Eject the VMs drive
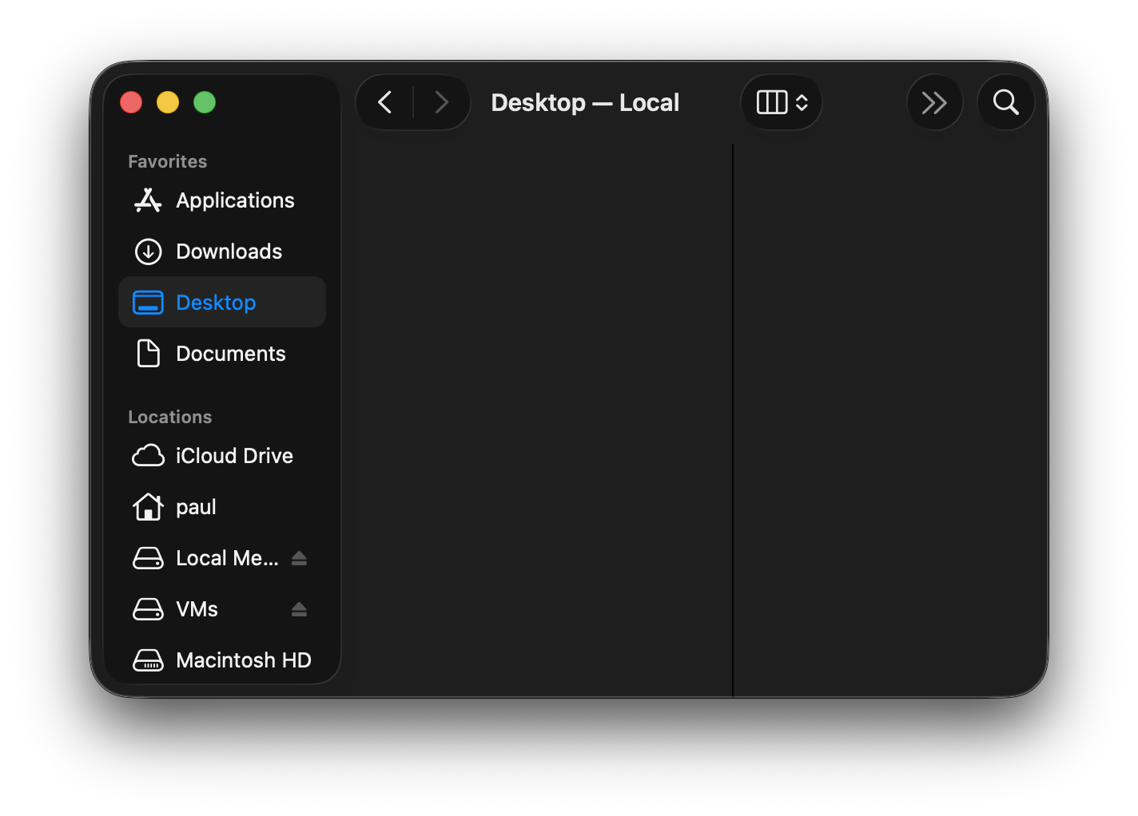 pos(299,609)
